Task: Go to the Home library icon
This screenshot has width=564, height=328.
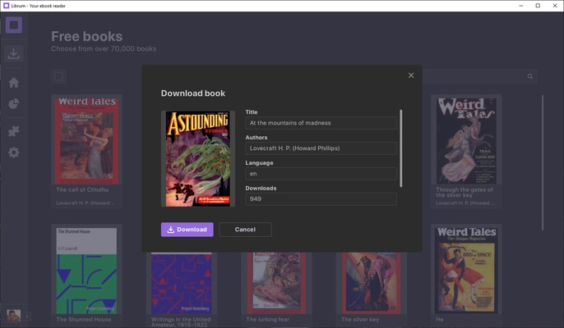Action: pos(14,83)
